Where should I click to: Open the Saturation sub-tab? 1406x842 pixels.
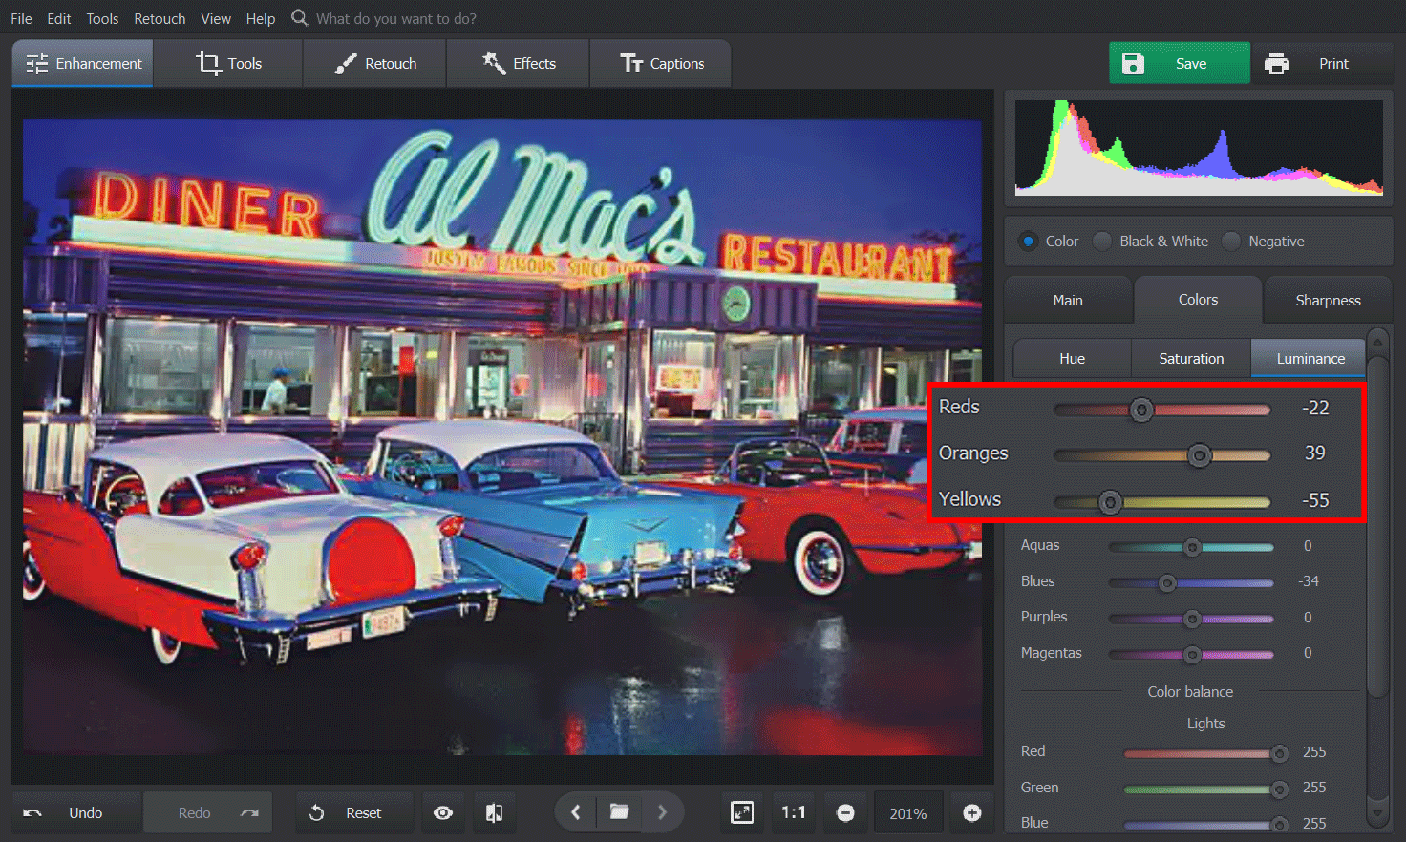1191,359
